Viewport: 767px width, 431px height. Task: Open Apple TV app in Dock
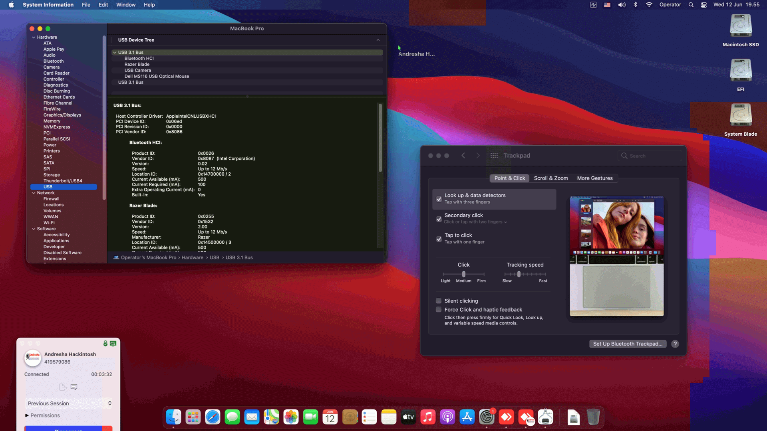408,417
